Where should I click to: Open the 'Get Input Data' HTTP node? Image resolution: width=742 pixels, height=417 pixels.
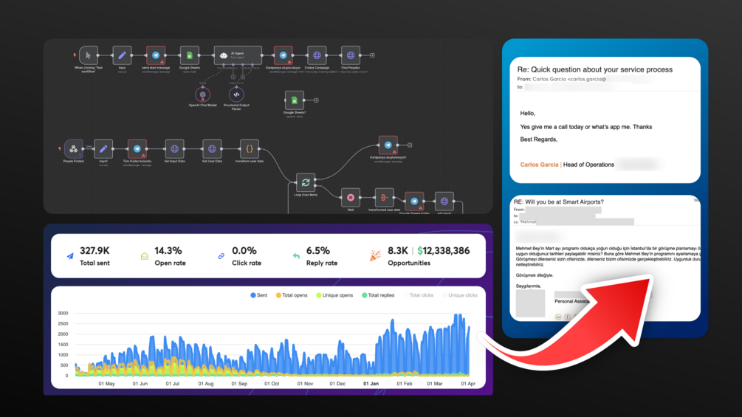point(174,149)
